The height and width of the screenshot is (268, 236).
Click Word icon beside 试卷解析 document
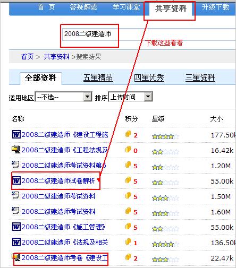coord(16,180)
